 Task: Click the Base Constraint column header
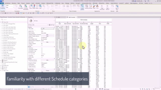tap(68, 24)
